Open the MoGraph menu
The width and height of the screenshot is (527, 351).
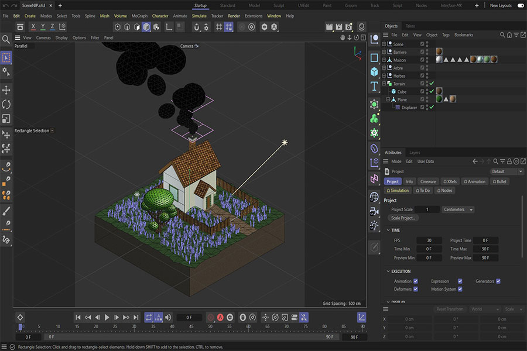(x=139, y=16)
